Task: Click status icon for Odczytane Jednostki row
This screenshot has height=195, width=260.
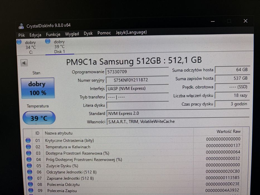Action: pyautogui.click(x=30, y=172)
